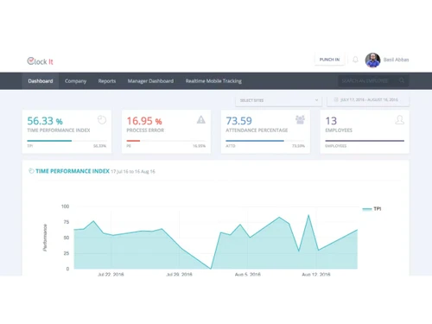The width and height of the screenshot is (432, 324).
Task: Click the Time Performance Index chart heading
Action: pos(73,171)
